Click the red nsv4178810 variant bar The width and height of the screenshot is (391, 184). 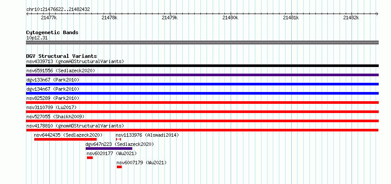202,130
